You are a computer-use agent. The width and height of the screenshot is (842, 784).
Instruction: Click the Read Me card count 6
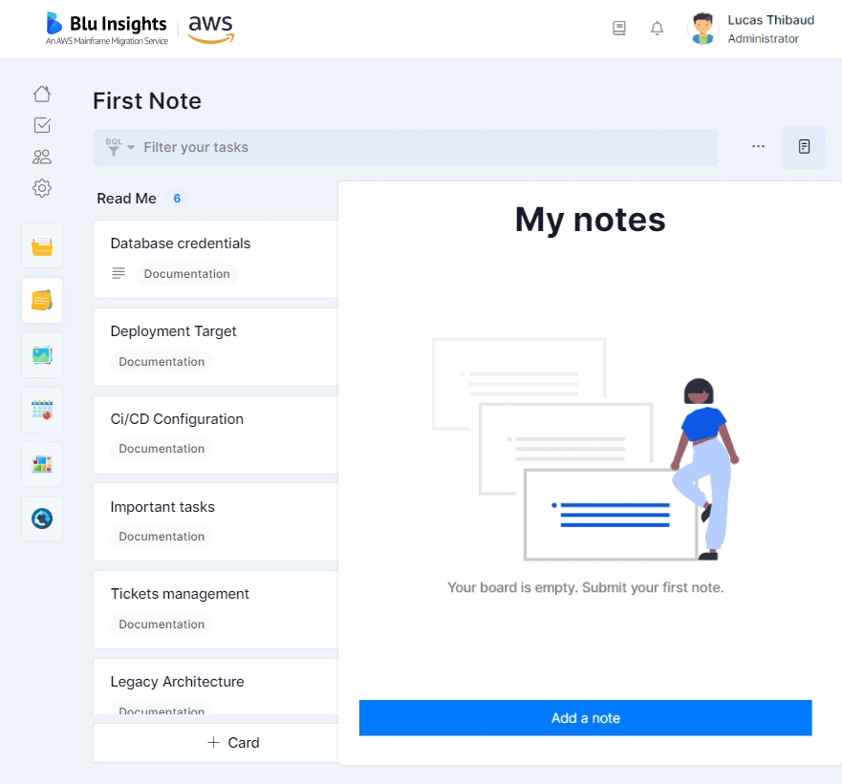point(177,199)
